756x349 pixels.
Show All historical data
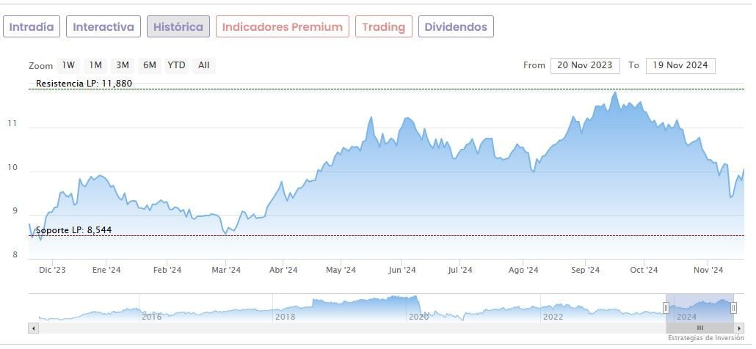pyautogui.click(x=204, y=65)
